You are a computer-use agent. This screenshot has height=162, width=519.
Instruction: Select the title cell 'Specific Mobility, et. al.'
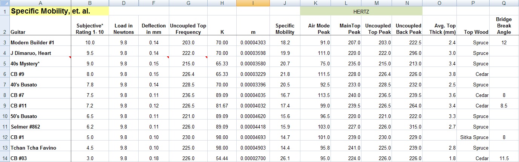tap(60, 11)
